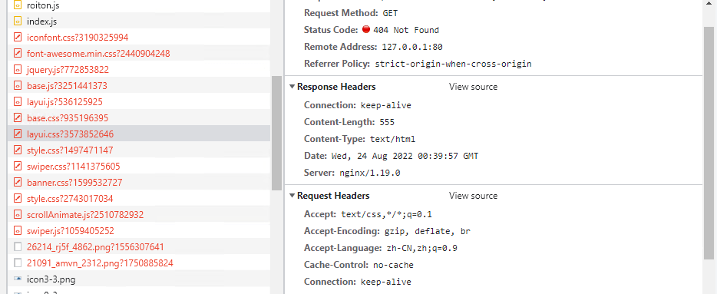Click the icon beside 21091_amvn_2312.png?1750885824
Viewport: 717px width, 294px height.
(x=18, y=263)
